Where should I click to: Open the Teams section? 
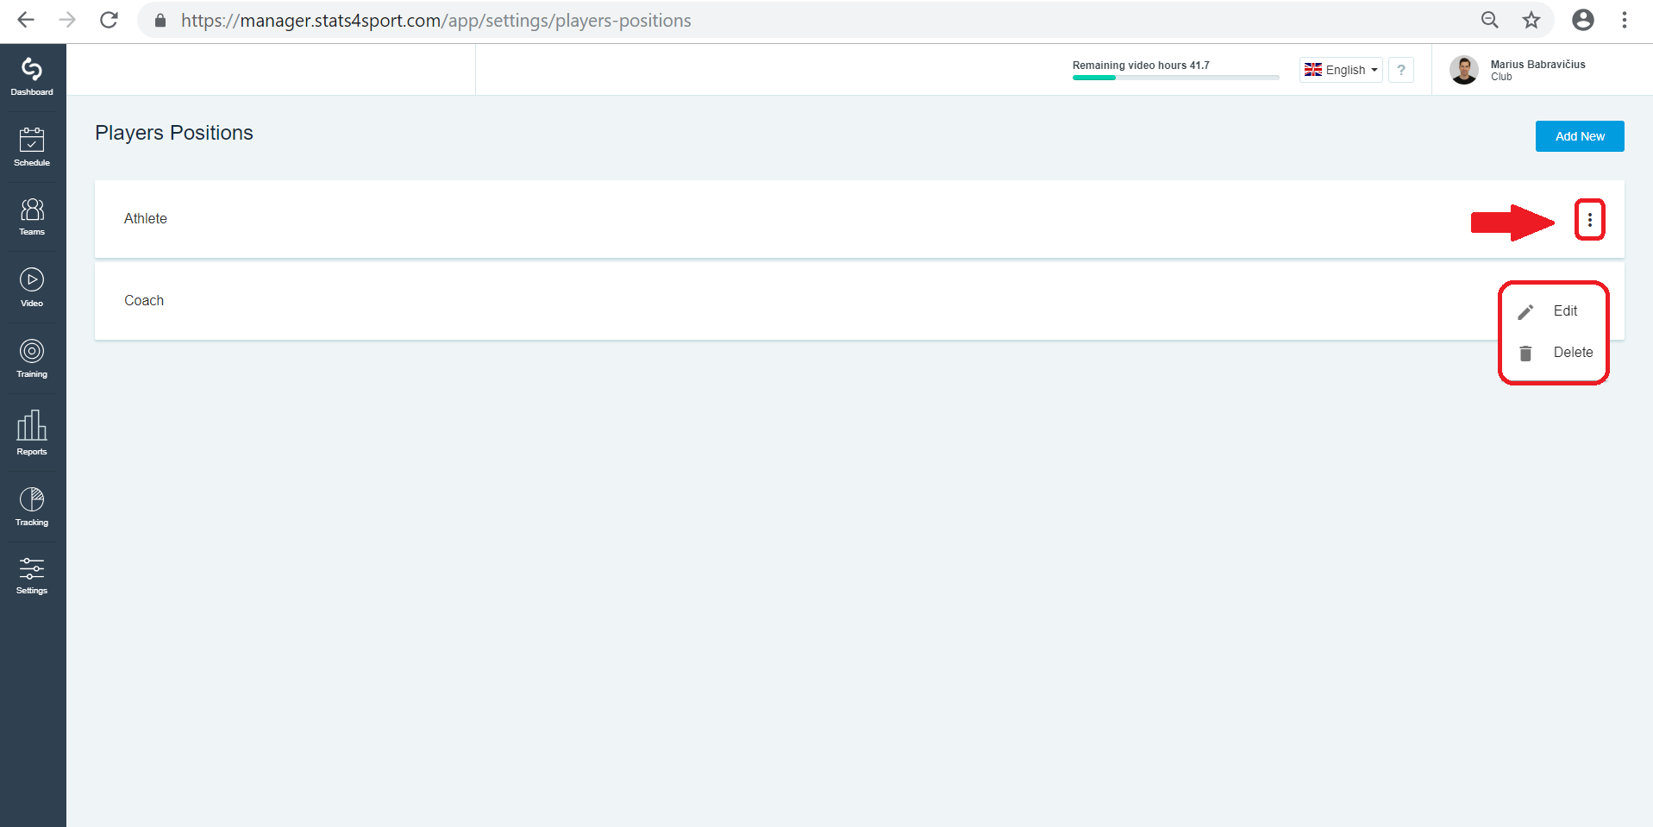(32, 217)
